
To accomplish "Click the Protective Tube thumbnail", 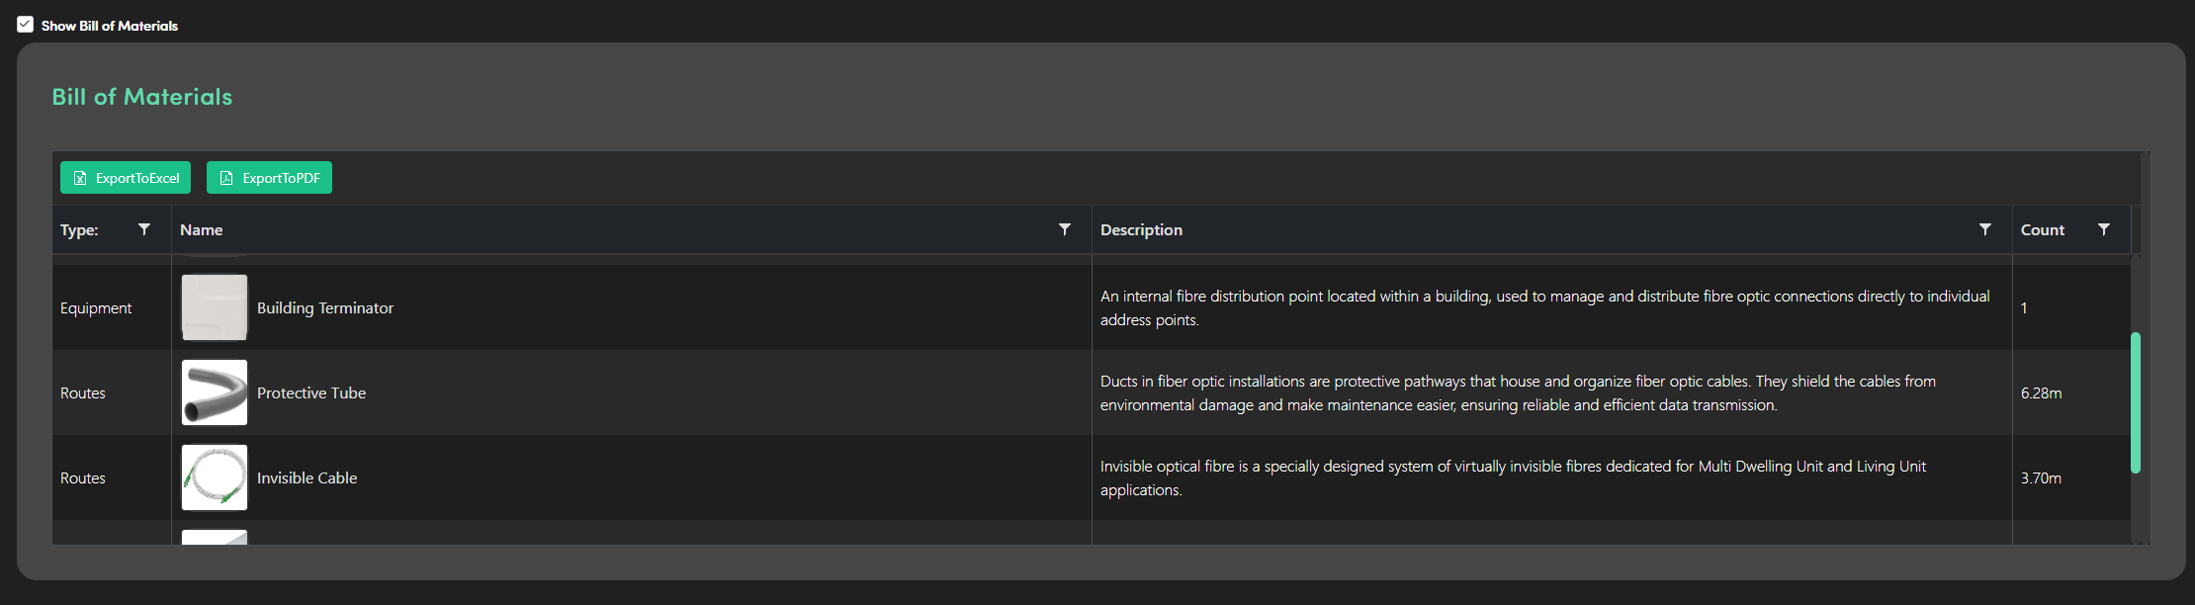I will pos(215,392).
